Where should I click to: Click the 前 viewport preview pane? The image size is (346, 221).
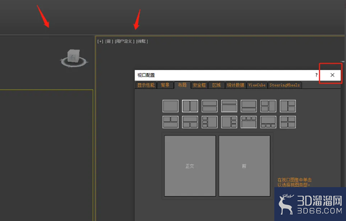(x=244, y=166)
